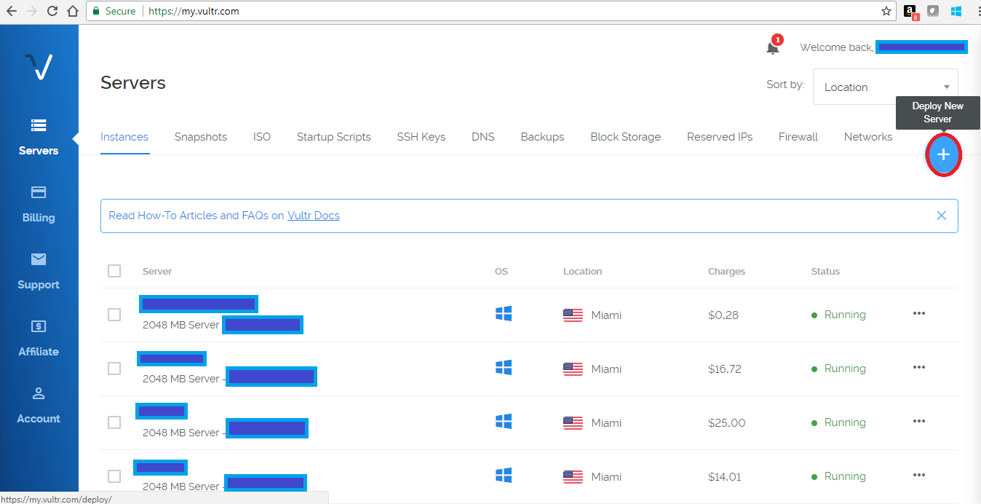Select the Instances tab

pos(124,137)
